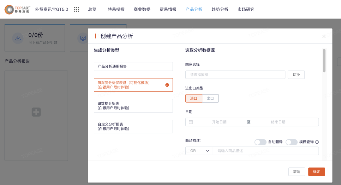Viewport: 341px width, 185px height.
Task: Enable the 模糊查询 toggle switch
Action: pyautogui.click(x=291, y=142)
